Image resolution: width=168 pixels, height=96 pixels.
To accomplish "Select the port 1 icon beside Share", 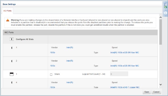I will click(x=12, y=74).
